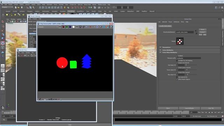
Task: Click the Select button in Attribute Editor
Action: click(x=168, y=108)
